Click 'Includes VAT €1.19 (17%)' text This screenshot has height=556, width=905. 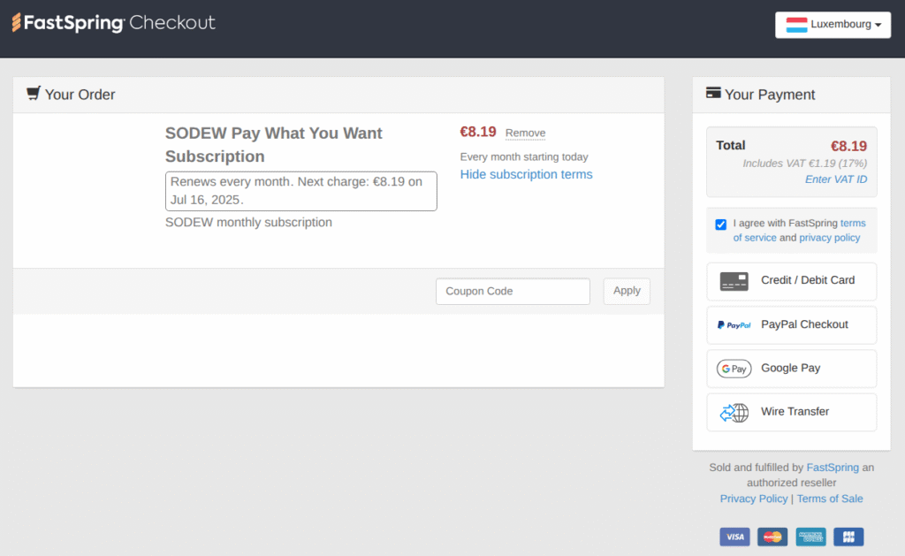[804, 164]
